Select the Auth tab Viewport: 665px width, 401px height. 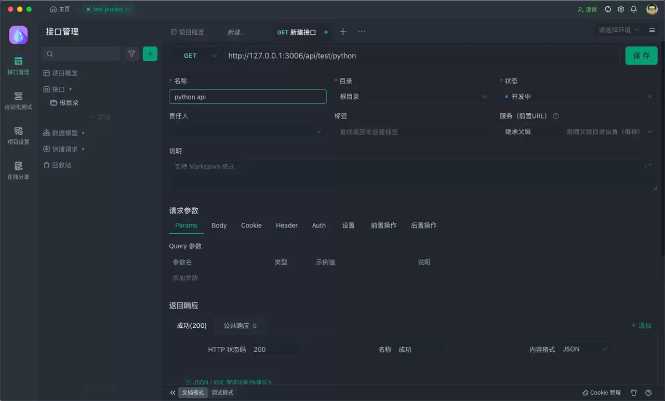319,225
